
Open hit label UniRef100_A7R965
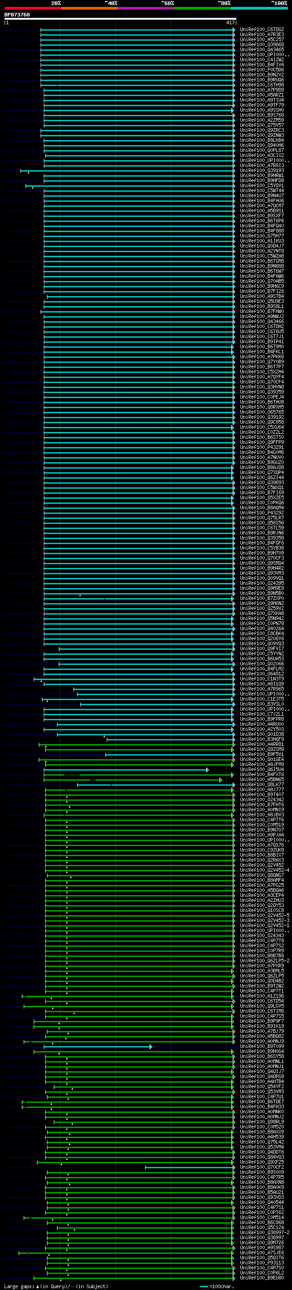261,689
